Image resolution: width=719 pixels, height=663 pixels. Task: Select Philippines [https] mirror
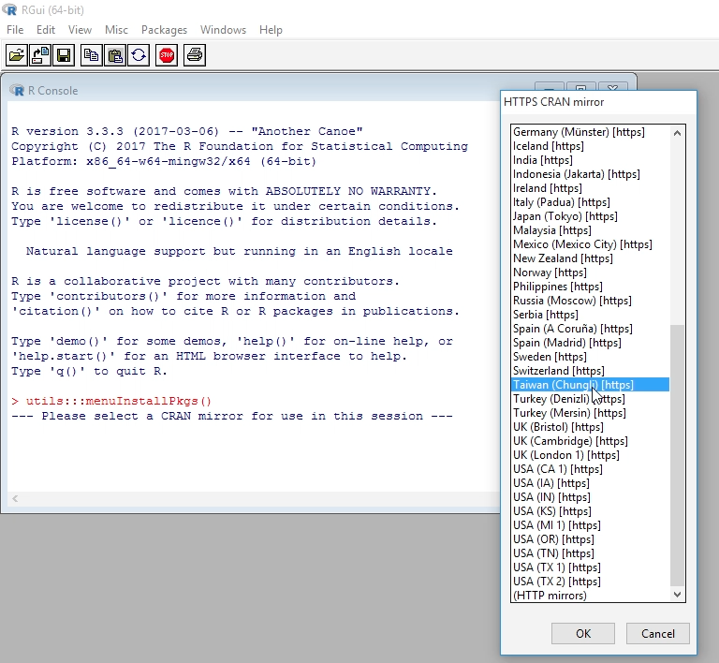(590, 287)
